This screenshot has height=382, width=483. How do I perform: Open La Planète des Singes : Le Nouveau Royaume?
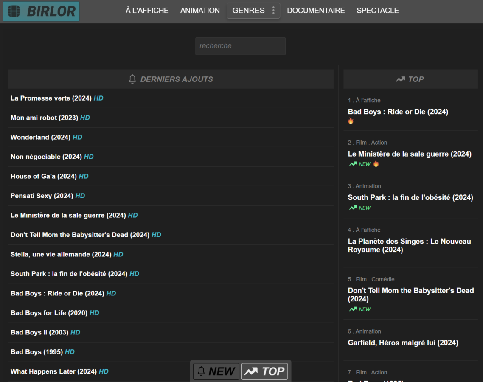point(410,245)
